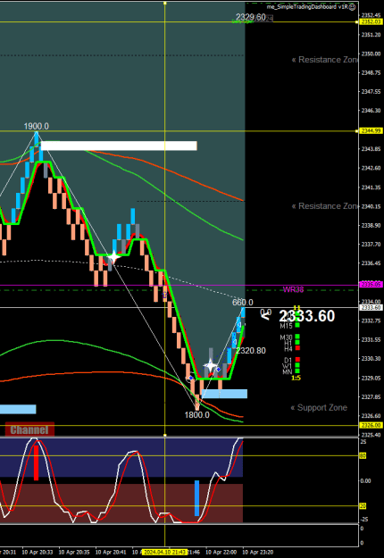Click the oscillator 20 level tag

(x=363, y=505)
